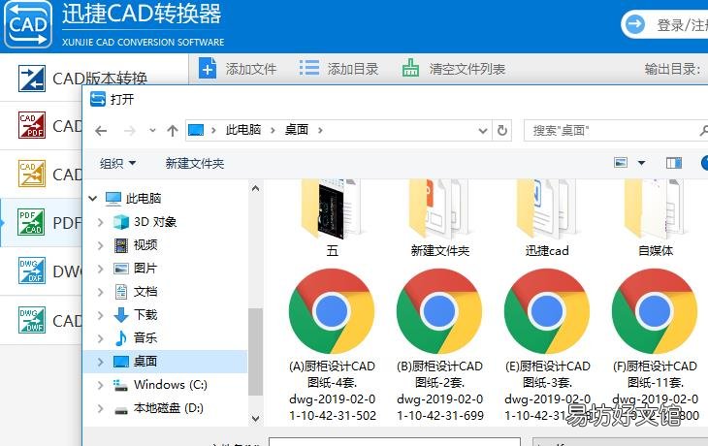
Task: Click the up-one-level arrow
Action: [x=172, y=131]
